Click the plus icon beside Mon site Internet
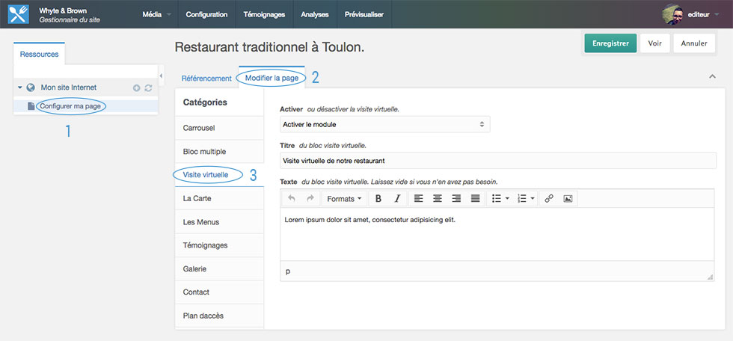733x341 pixels. click(136, 88)
